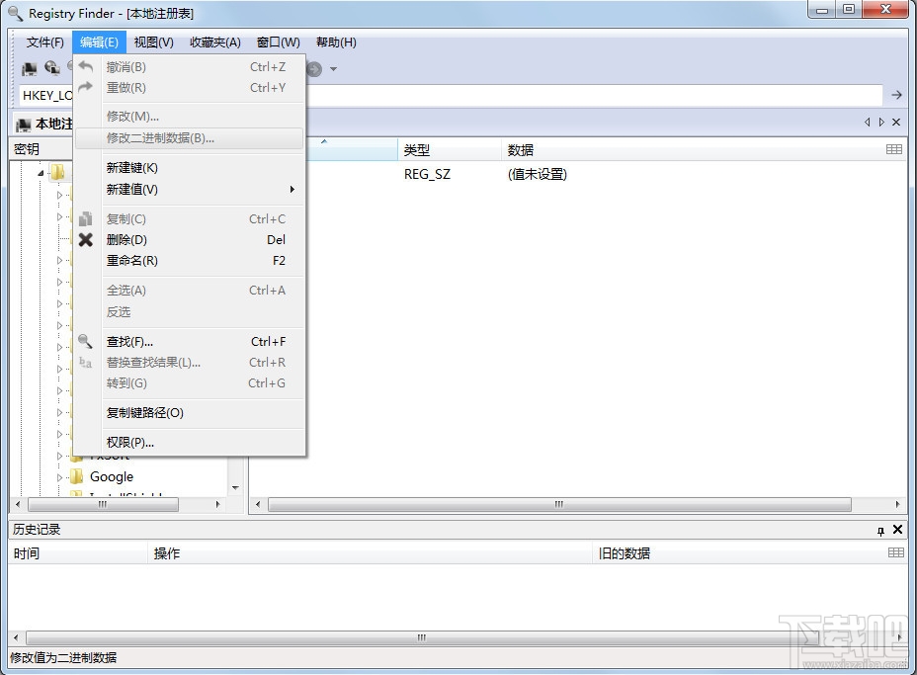
Task: Click the right triangle arrow in details pane header
Action: (x=881, y=122)
